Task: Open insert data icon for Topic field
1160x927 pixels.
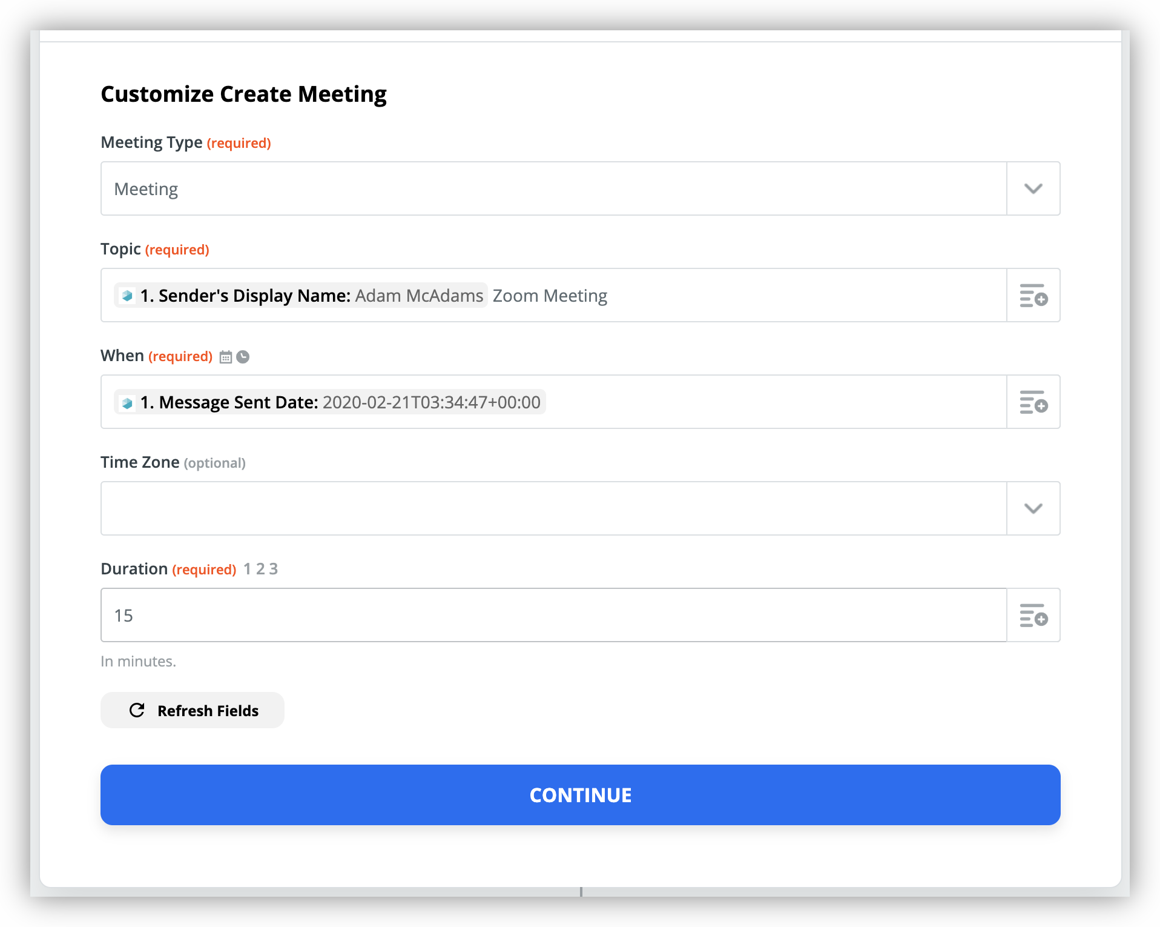Action: 1033,296
